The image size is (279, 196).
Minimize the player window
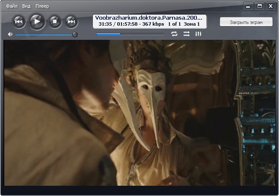pos(249,6)
